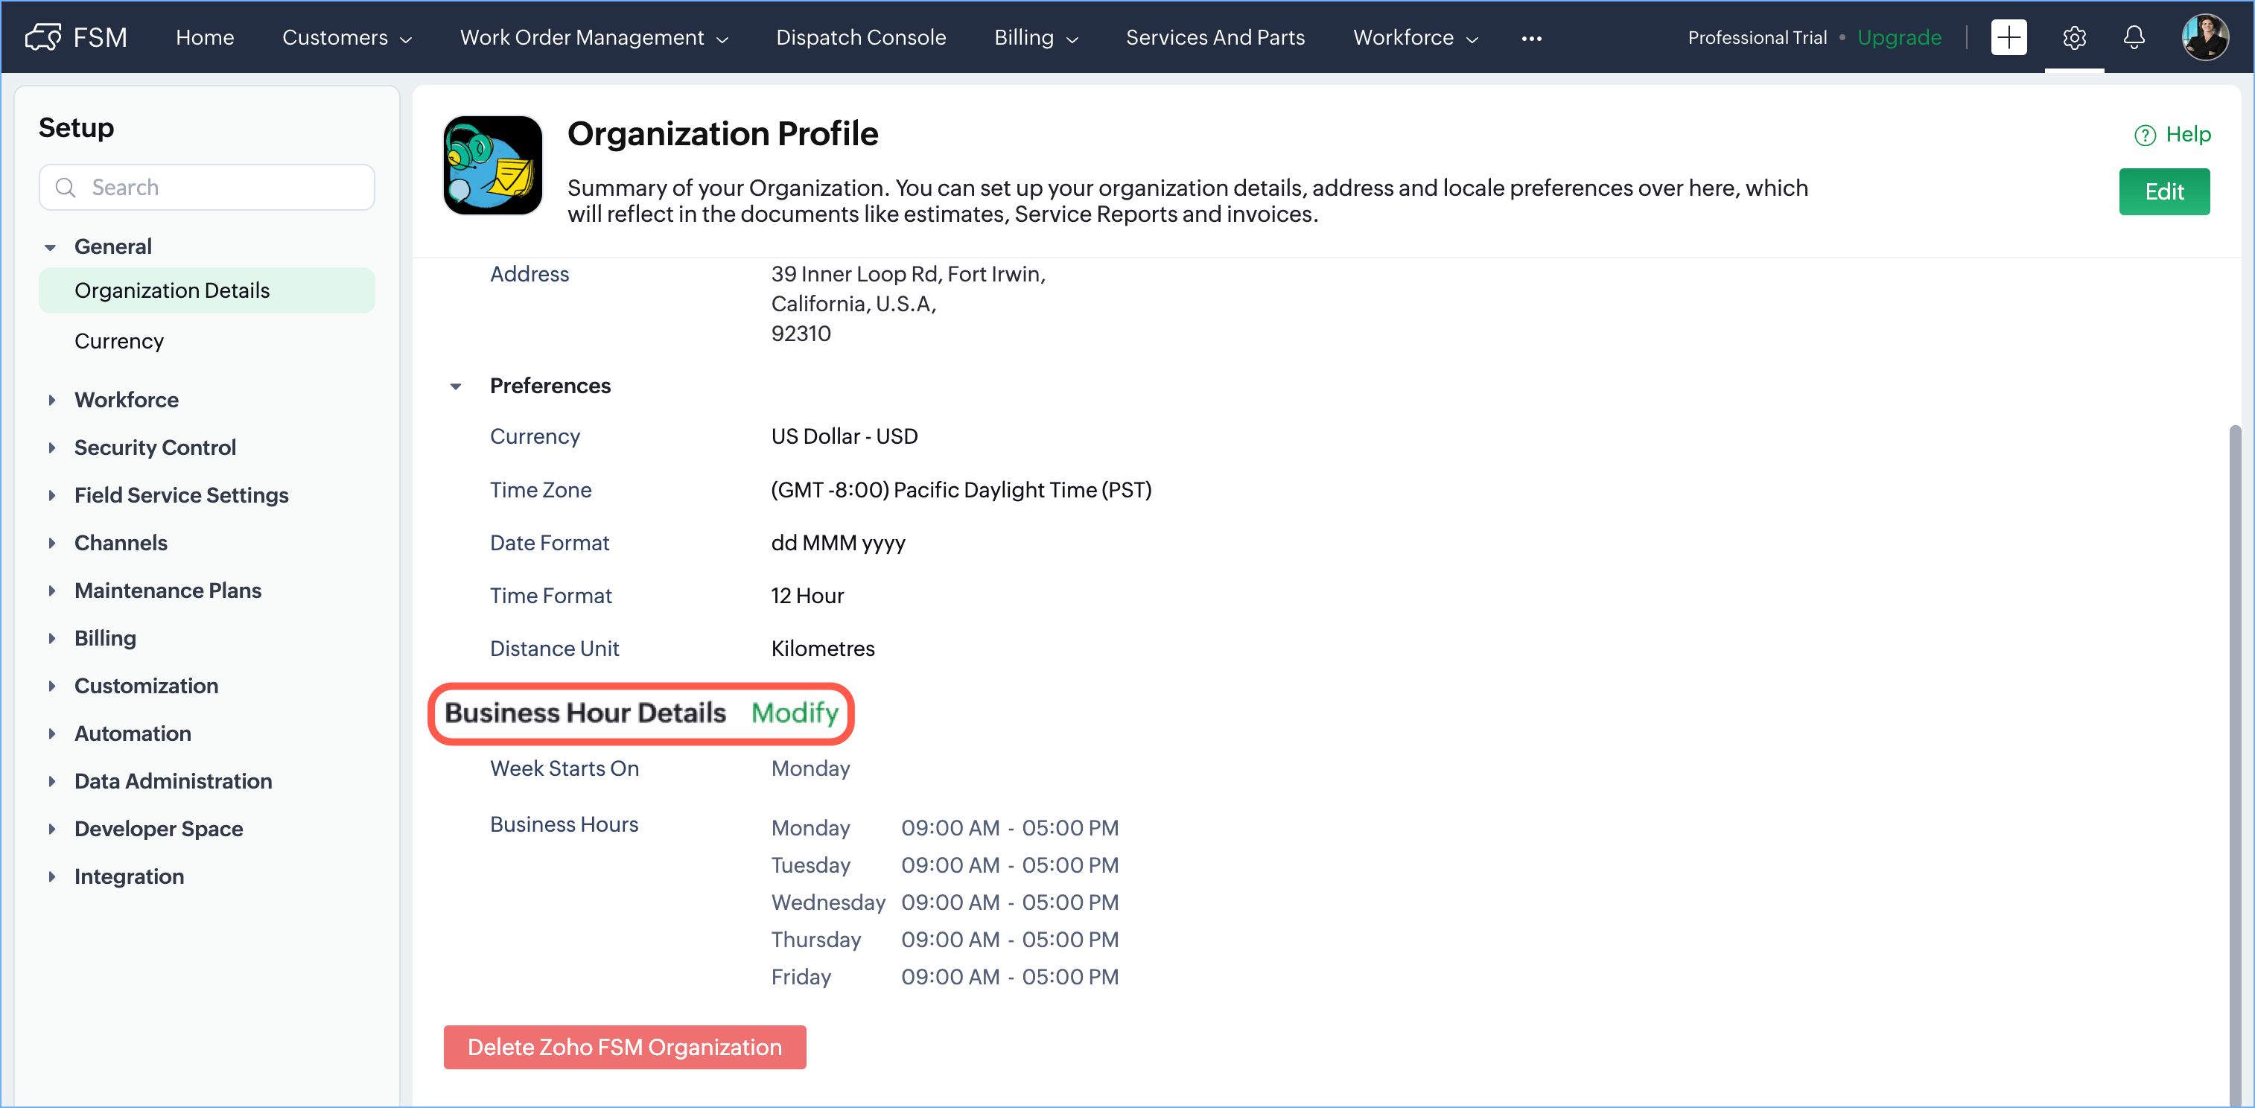Click the Upgrade link
Screen dimensions: 2255x1108
1899,38
